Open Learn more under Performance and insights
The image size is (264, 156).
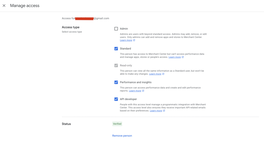(135, 91)
